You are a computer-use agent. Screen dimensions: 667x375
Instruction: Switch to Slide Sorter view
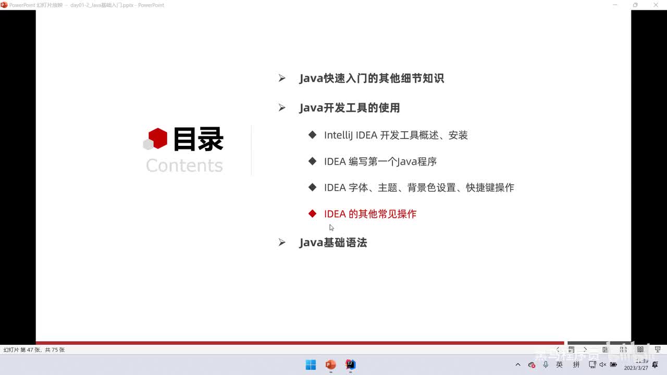tap(623, 349)
